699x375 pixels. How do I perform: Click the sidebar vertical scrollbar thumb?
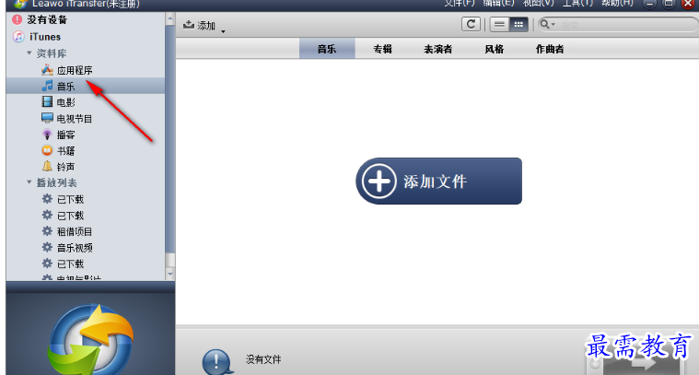(169, 139)
